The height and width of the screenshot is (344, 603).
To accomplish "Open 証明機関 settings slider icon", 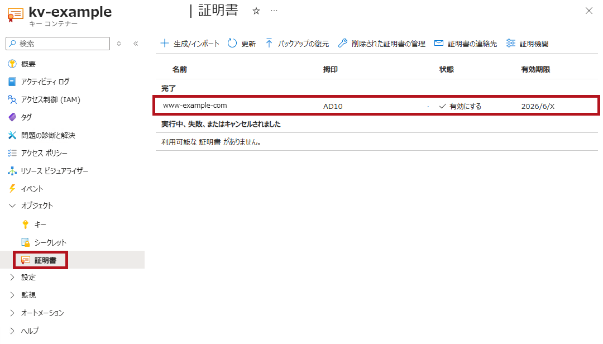I will [510, 44].
